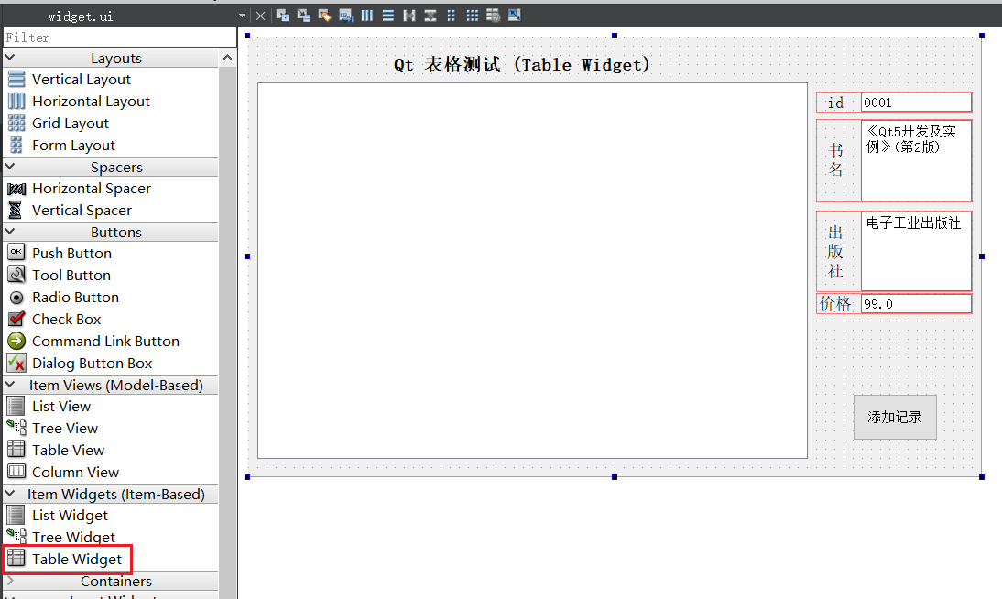Switch to Edit Widgets mode
Image resolution: width=1002 pixels, height=599 pixels.
point(282,16)
